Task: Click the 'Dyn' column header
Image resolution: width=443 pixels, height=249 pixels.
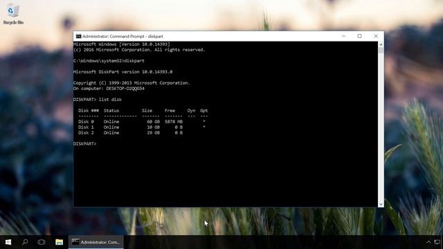Action: point(191,111)
